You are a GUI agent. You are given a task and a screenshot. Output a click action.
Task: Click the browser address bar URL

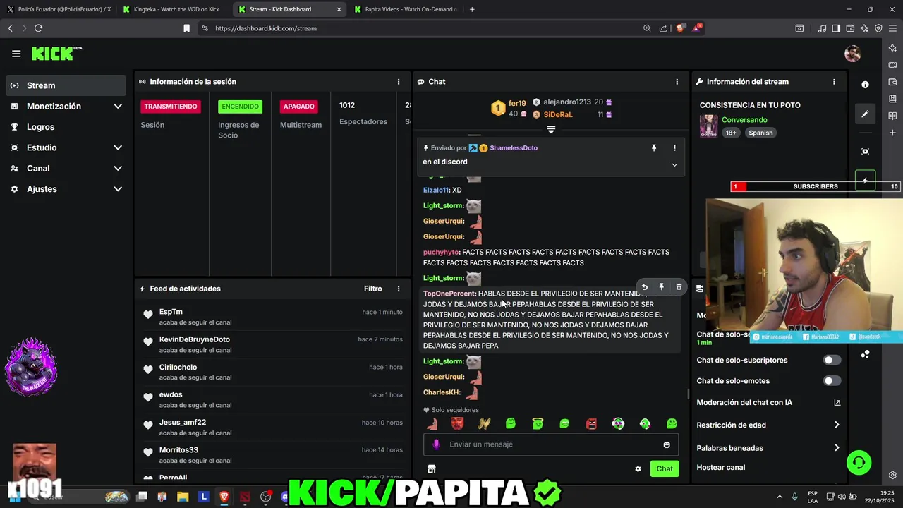click(x=266, y=28)
